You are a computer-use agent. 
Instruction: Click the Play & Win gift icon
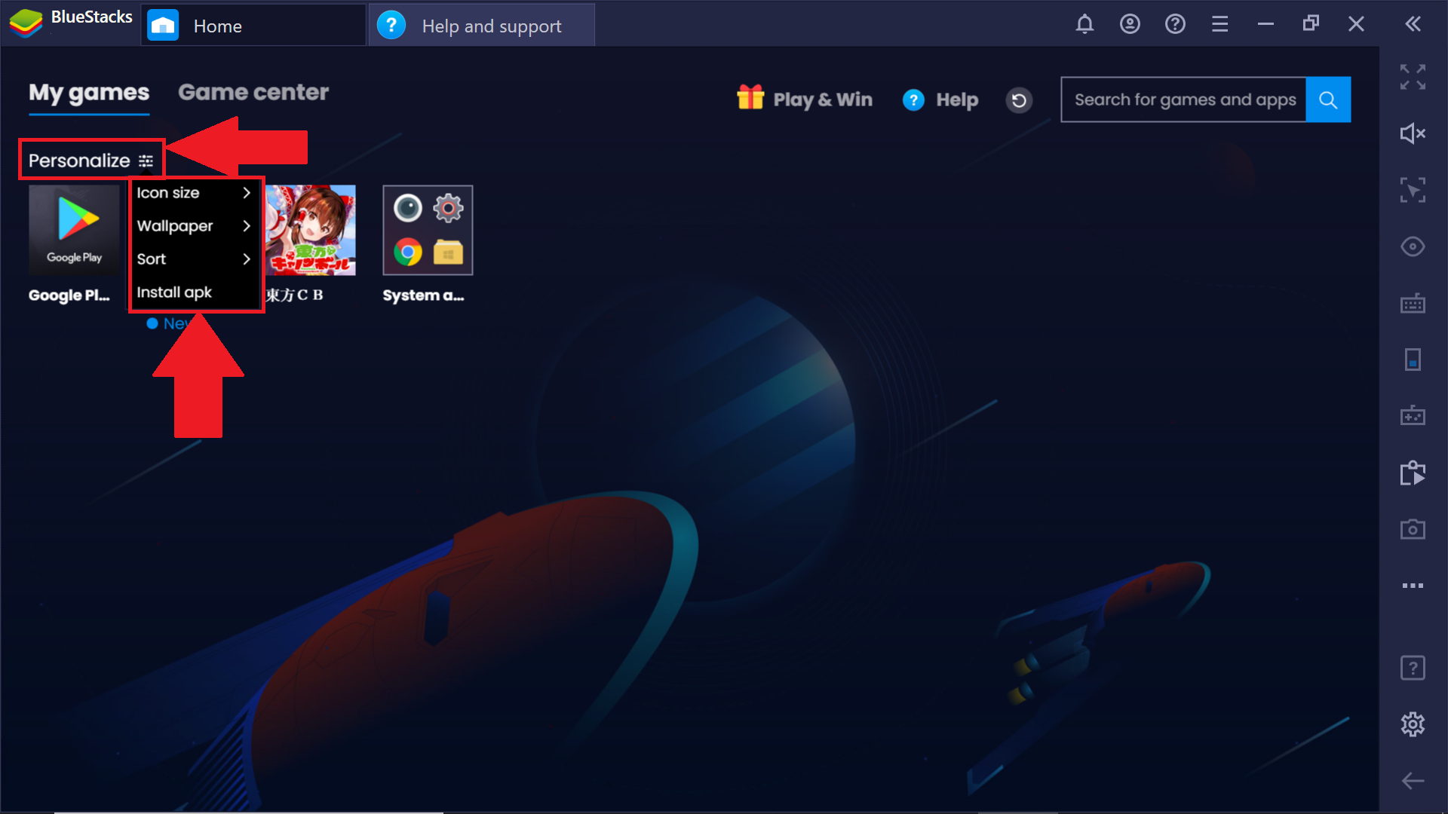(x=750, y=98)
